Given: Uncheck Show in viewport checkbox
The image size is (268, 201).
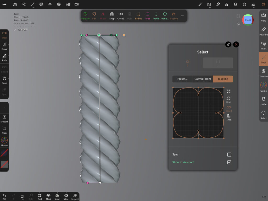Looking at the screenshot, I should pos(229,163).
